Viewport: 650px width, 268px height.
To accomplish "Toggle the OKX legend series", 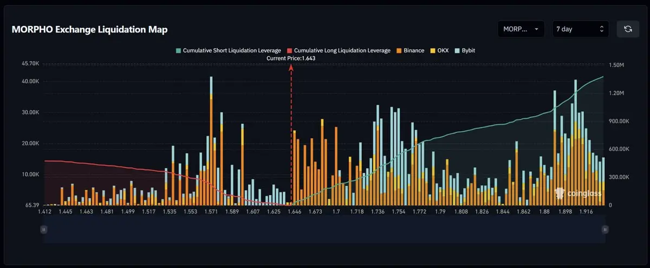I will coord(438,50).
